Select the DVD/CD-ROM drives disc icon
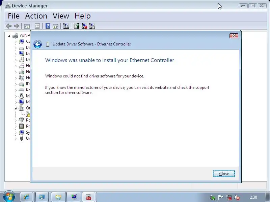270x202 pixels. [22, 60]
